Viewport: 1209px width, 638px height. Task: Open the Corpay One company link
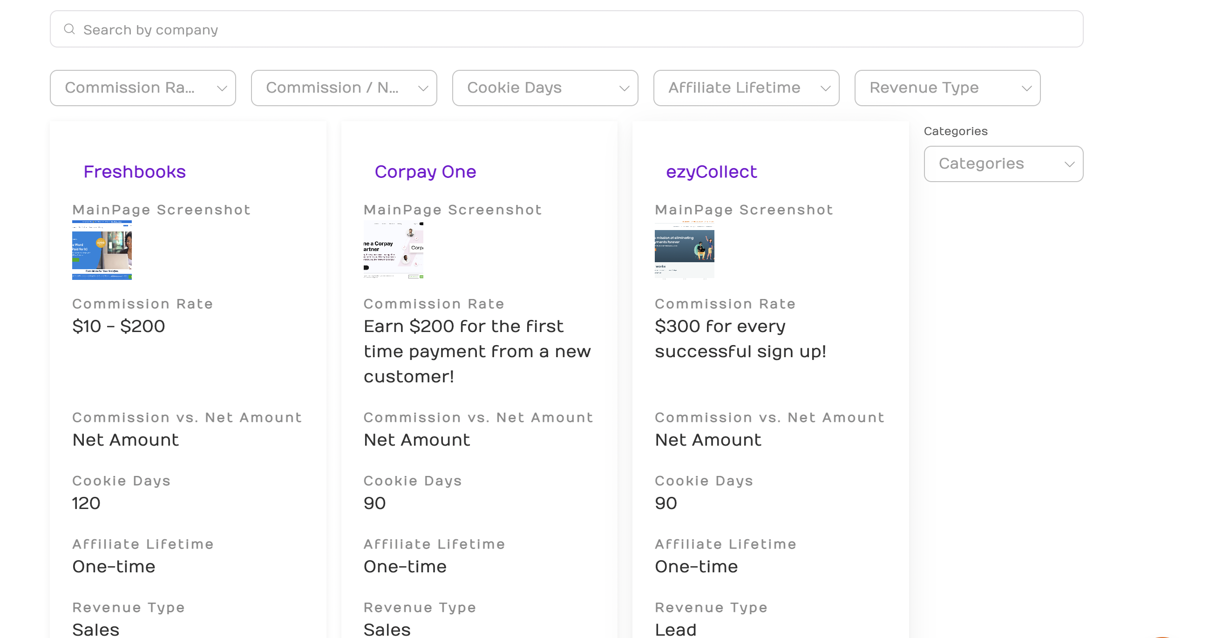pyautogui.click(x=425, y=172)
